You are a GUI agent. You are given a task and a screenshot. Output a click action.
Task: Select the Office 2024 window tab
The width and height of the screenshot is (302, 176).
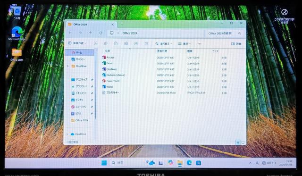click(91, 25)
